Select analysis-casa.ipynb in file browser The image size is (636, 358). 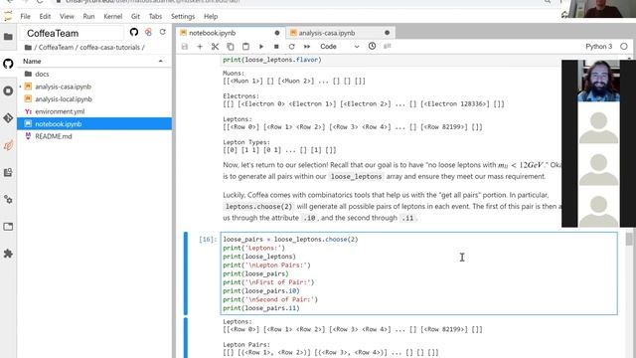pos(94,87)
